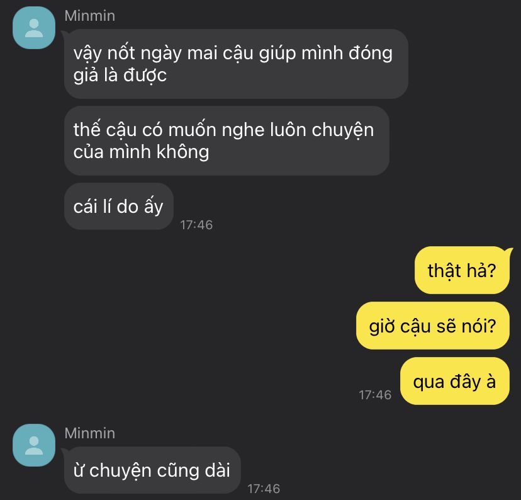Select message "thế cậu có muốn nghe luôn chuyện"
The height and width of the screenshot is (500, 521).
click(227, 140)
